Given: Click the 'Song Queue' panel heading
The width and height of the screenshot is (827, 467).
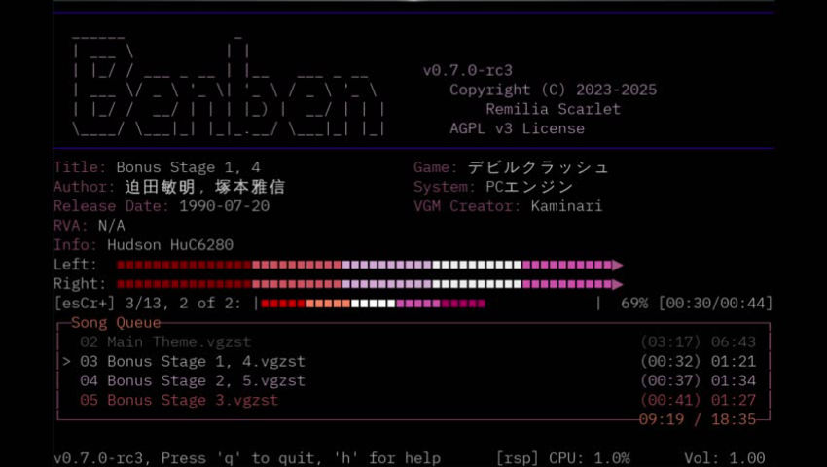Looking at the screenshot, I should 116,322.
